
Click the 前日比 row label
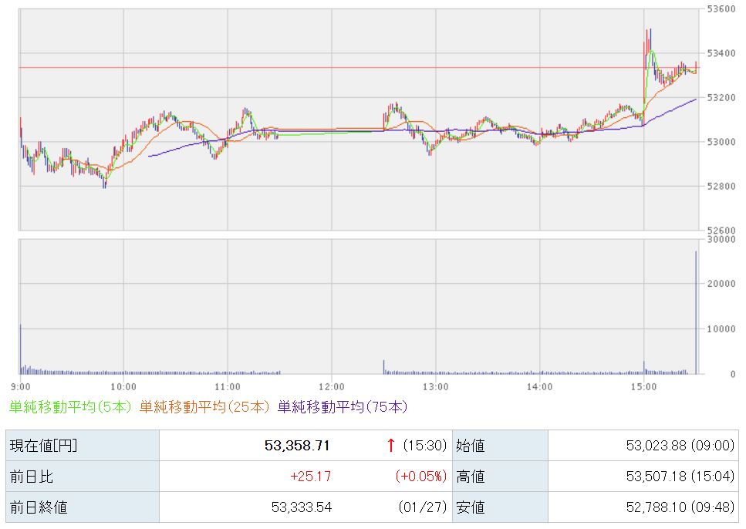pyautogui.click(x=31, y=477)
